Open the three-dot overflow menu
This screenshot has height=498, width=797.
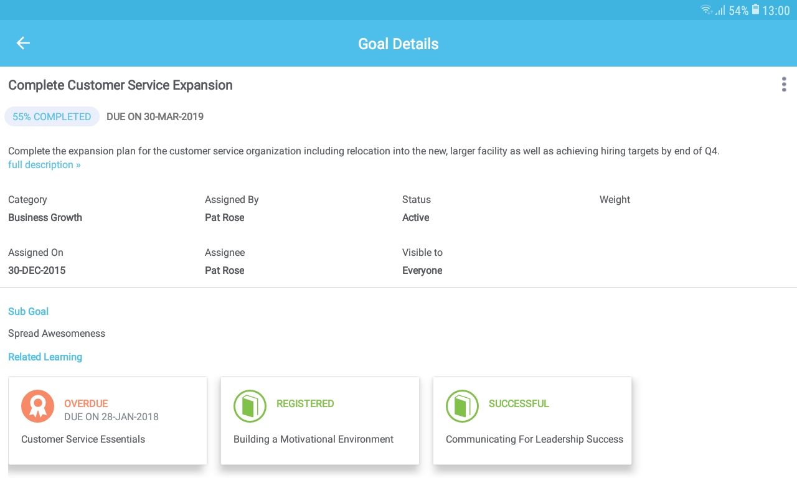click(784, 84)
